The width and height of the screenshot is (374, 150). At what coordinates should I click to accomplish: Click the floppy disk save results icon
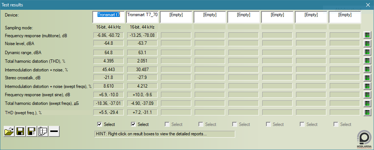point(20,131)
